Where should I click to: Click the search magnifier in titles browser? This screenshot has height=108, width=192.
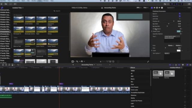tap(54, 11)
